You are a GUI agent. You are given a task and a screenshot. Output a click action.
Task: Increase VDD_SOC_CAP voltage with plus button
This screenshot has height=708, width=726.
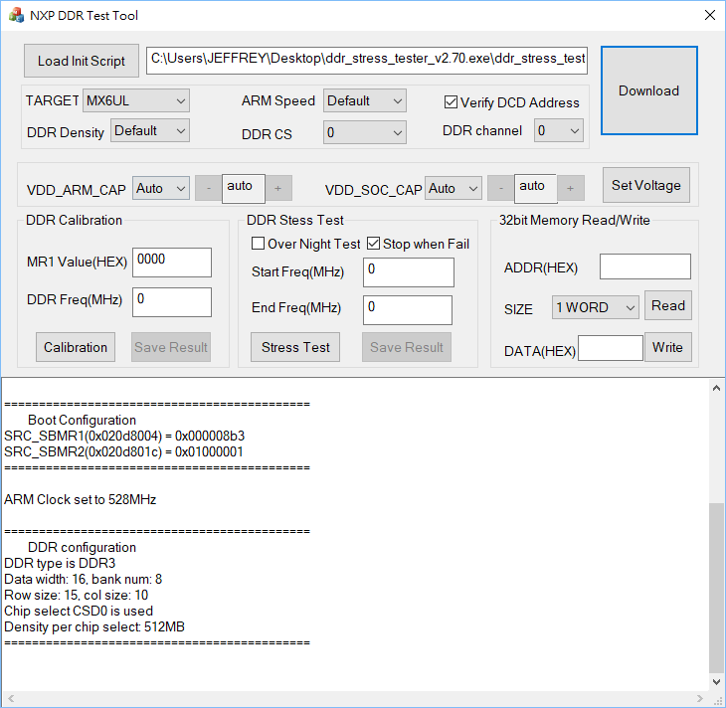(571, 188)
